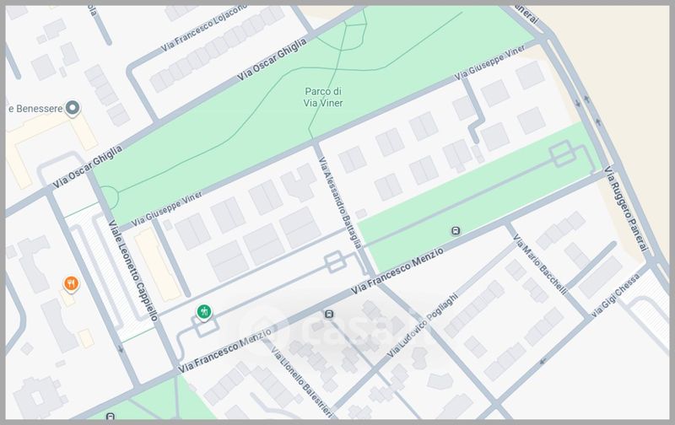Click the green playground marker pin
675x425 pixels.
click(202, 312)
